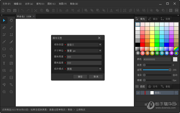Image resolution: width=180 pixels, height=113 pixels.
Task: Toggle visibility eye of 图层1
Action: [x=138, y=93]
